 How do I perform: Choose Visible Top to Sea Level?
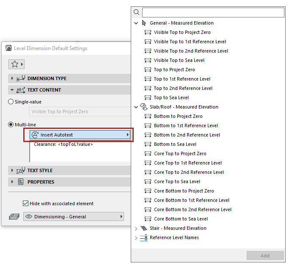pos(179,60)
